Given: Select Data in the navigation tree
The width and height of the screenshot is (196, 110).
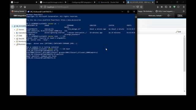Looking at the screenshot, I should (x=20, y=36).
